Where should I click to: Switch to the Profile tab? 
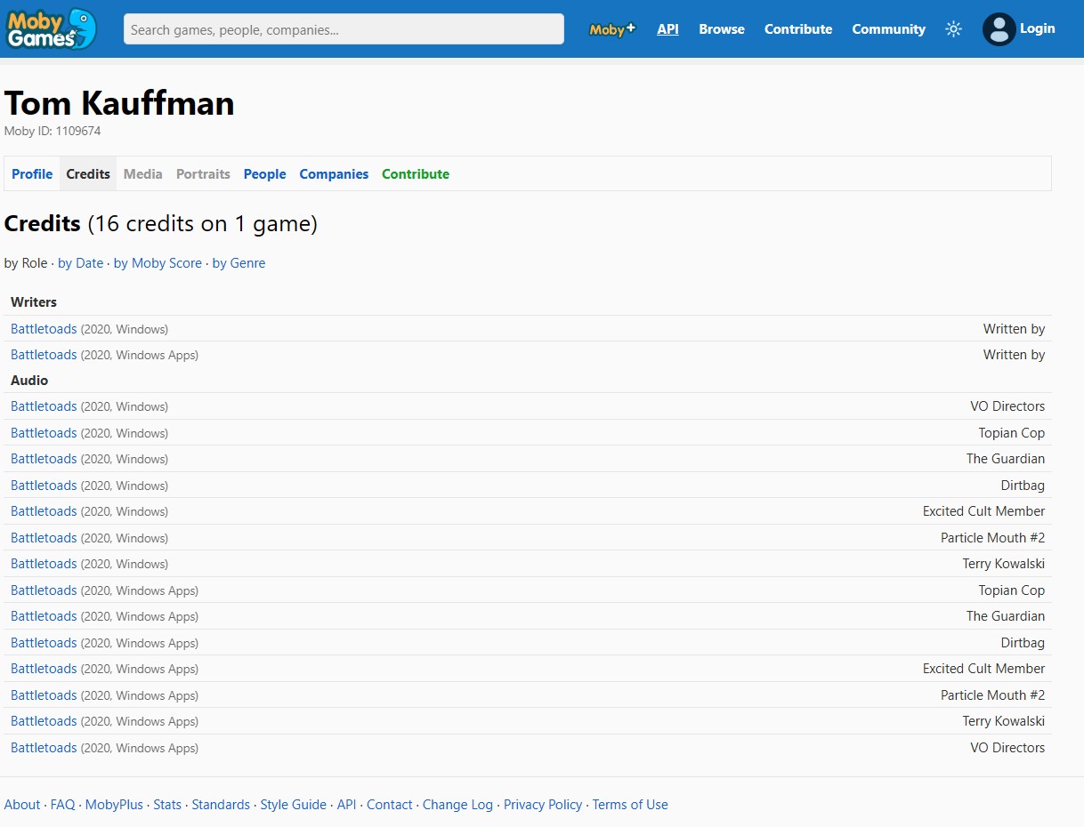point(32,174)
